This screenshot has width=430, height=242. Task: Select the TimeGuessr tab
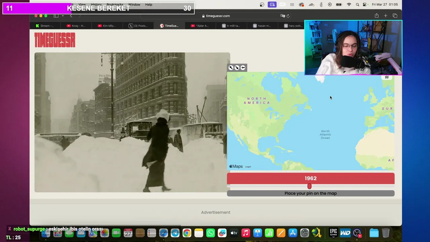pos(169,26)
